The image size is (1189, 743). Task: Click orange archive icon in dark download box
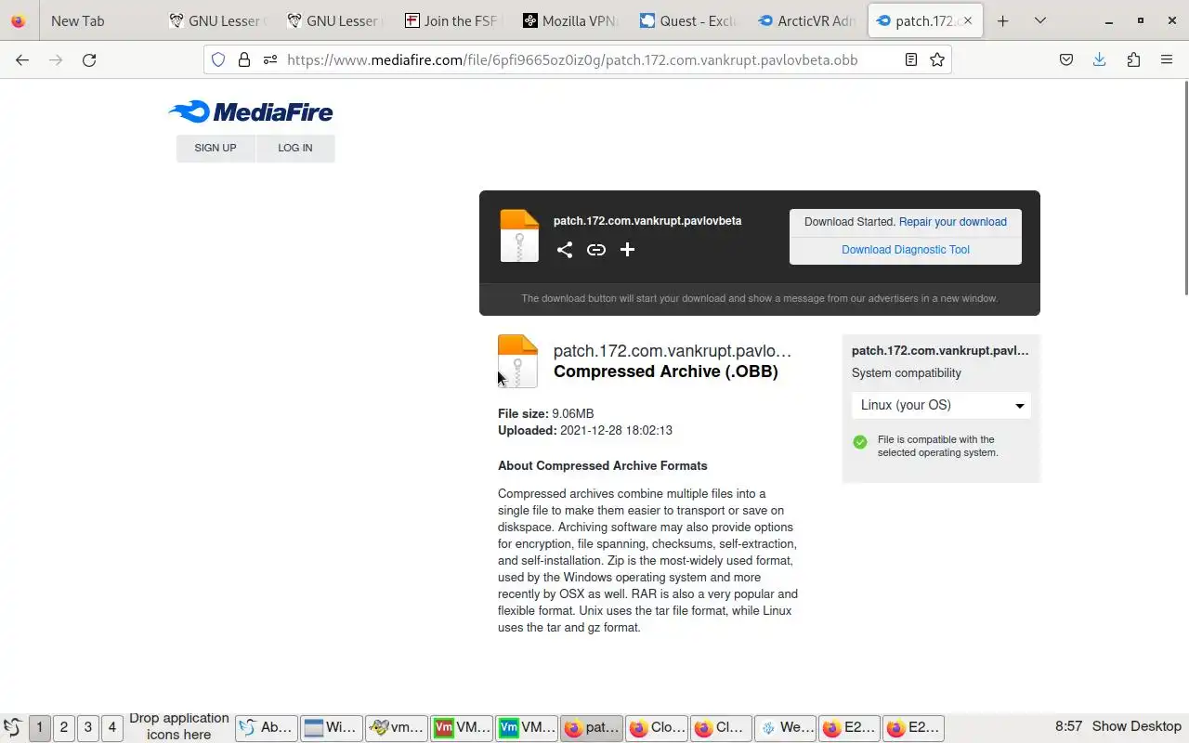[519, 235]
